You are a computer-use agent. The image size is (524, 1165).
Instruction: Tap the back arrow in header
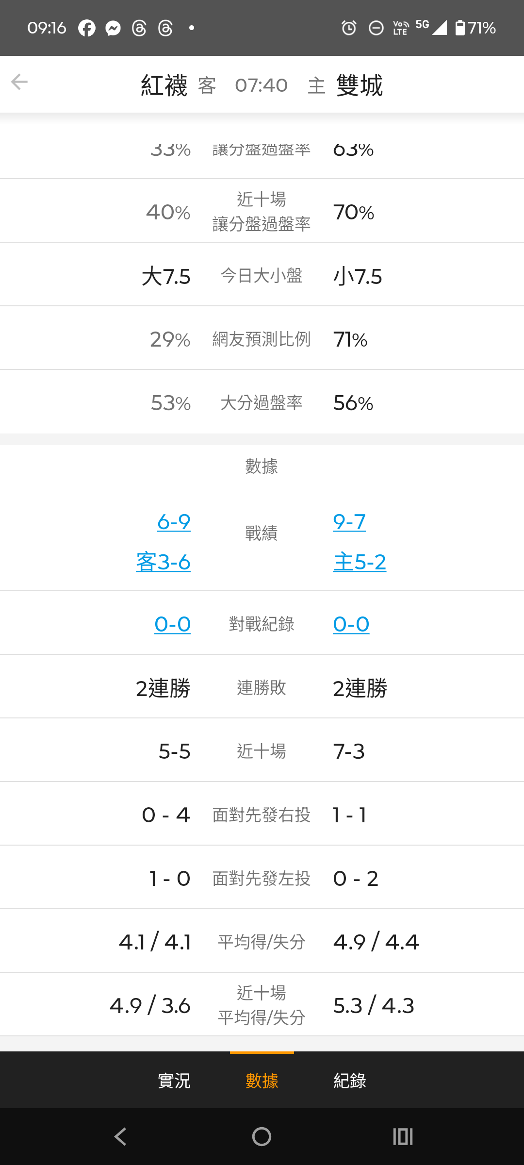[x=19, y=82]
